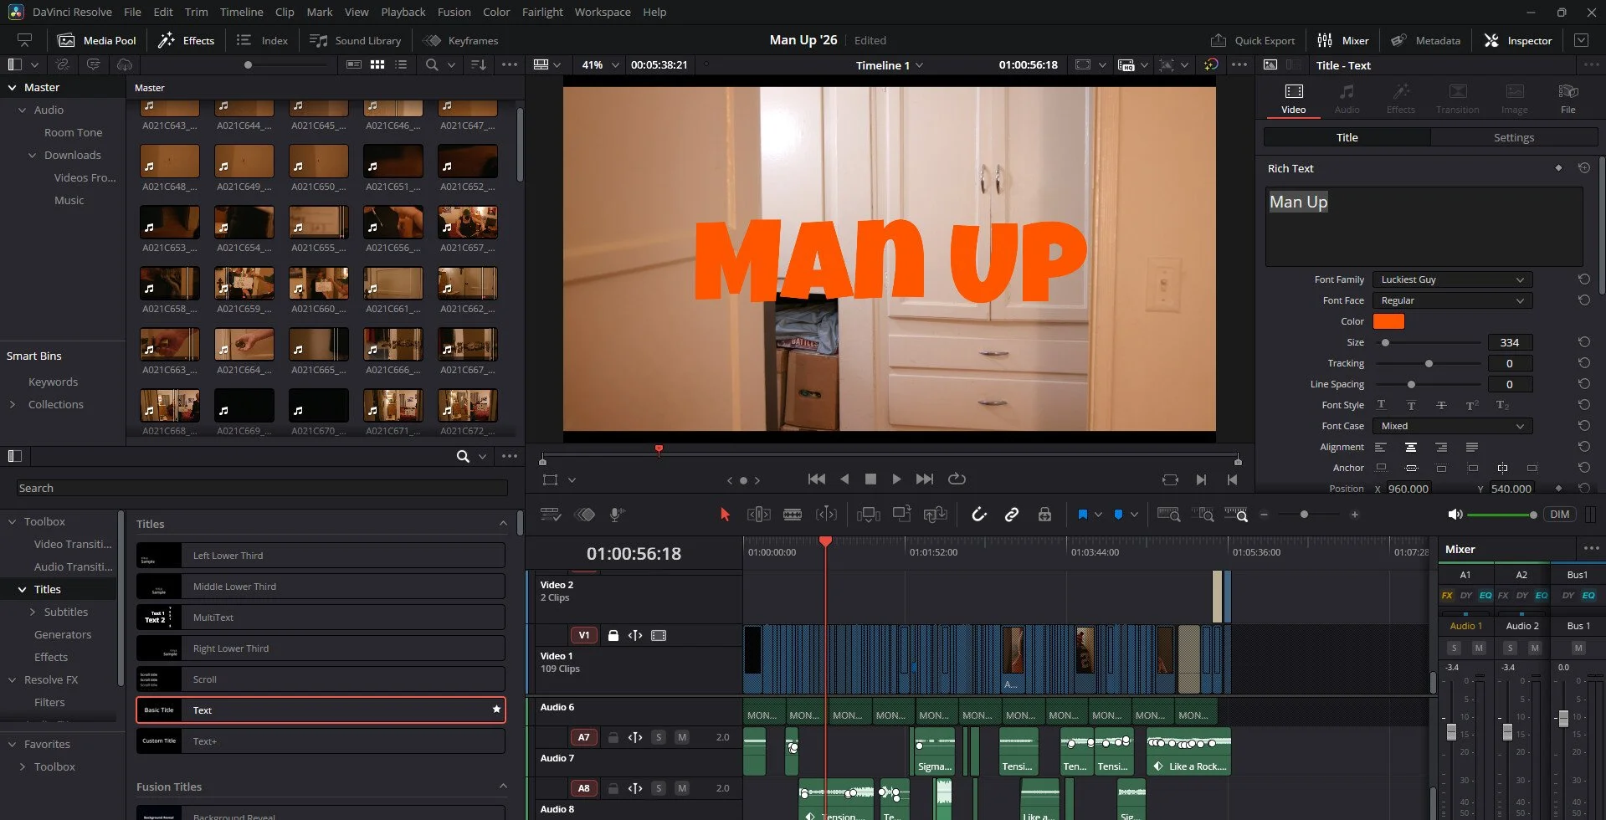The image size is (1606, 820).
Task: Click the Quick Export button
Action: pyautogui.click(x=1252, y=40)
